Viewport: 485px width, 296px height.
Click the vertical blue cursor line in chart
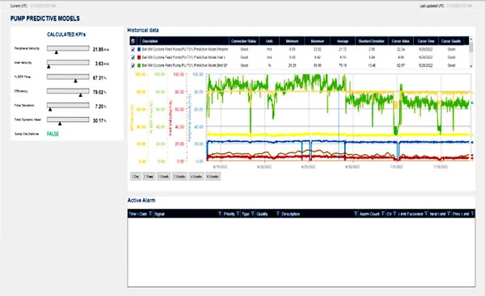339,117
